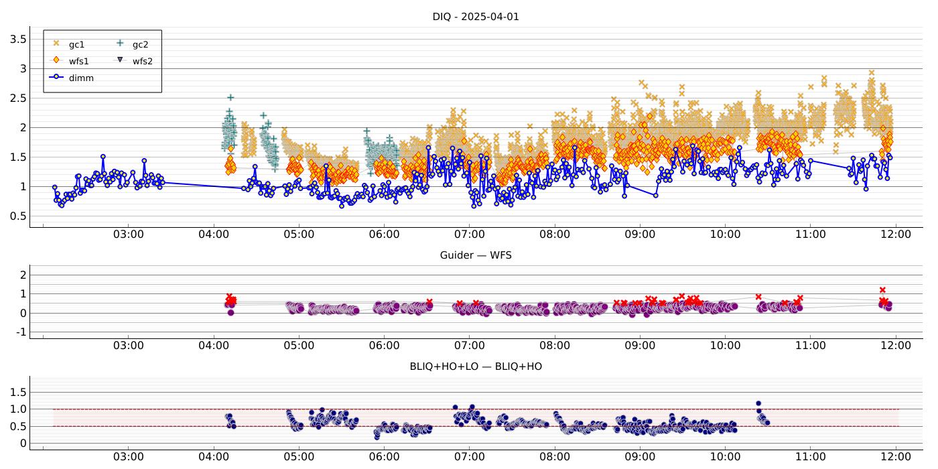Click the dimm blue circle line legend marker

pos(56,77)
